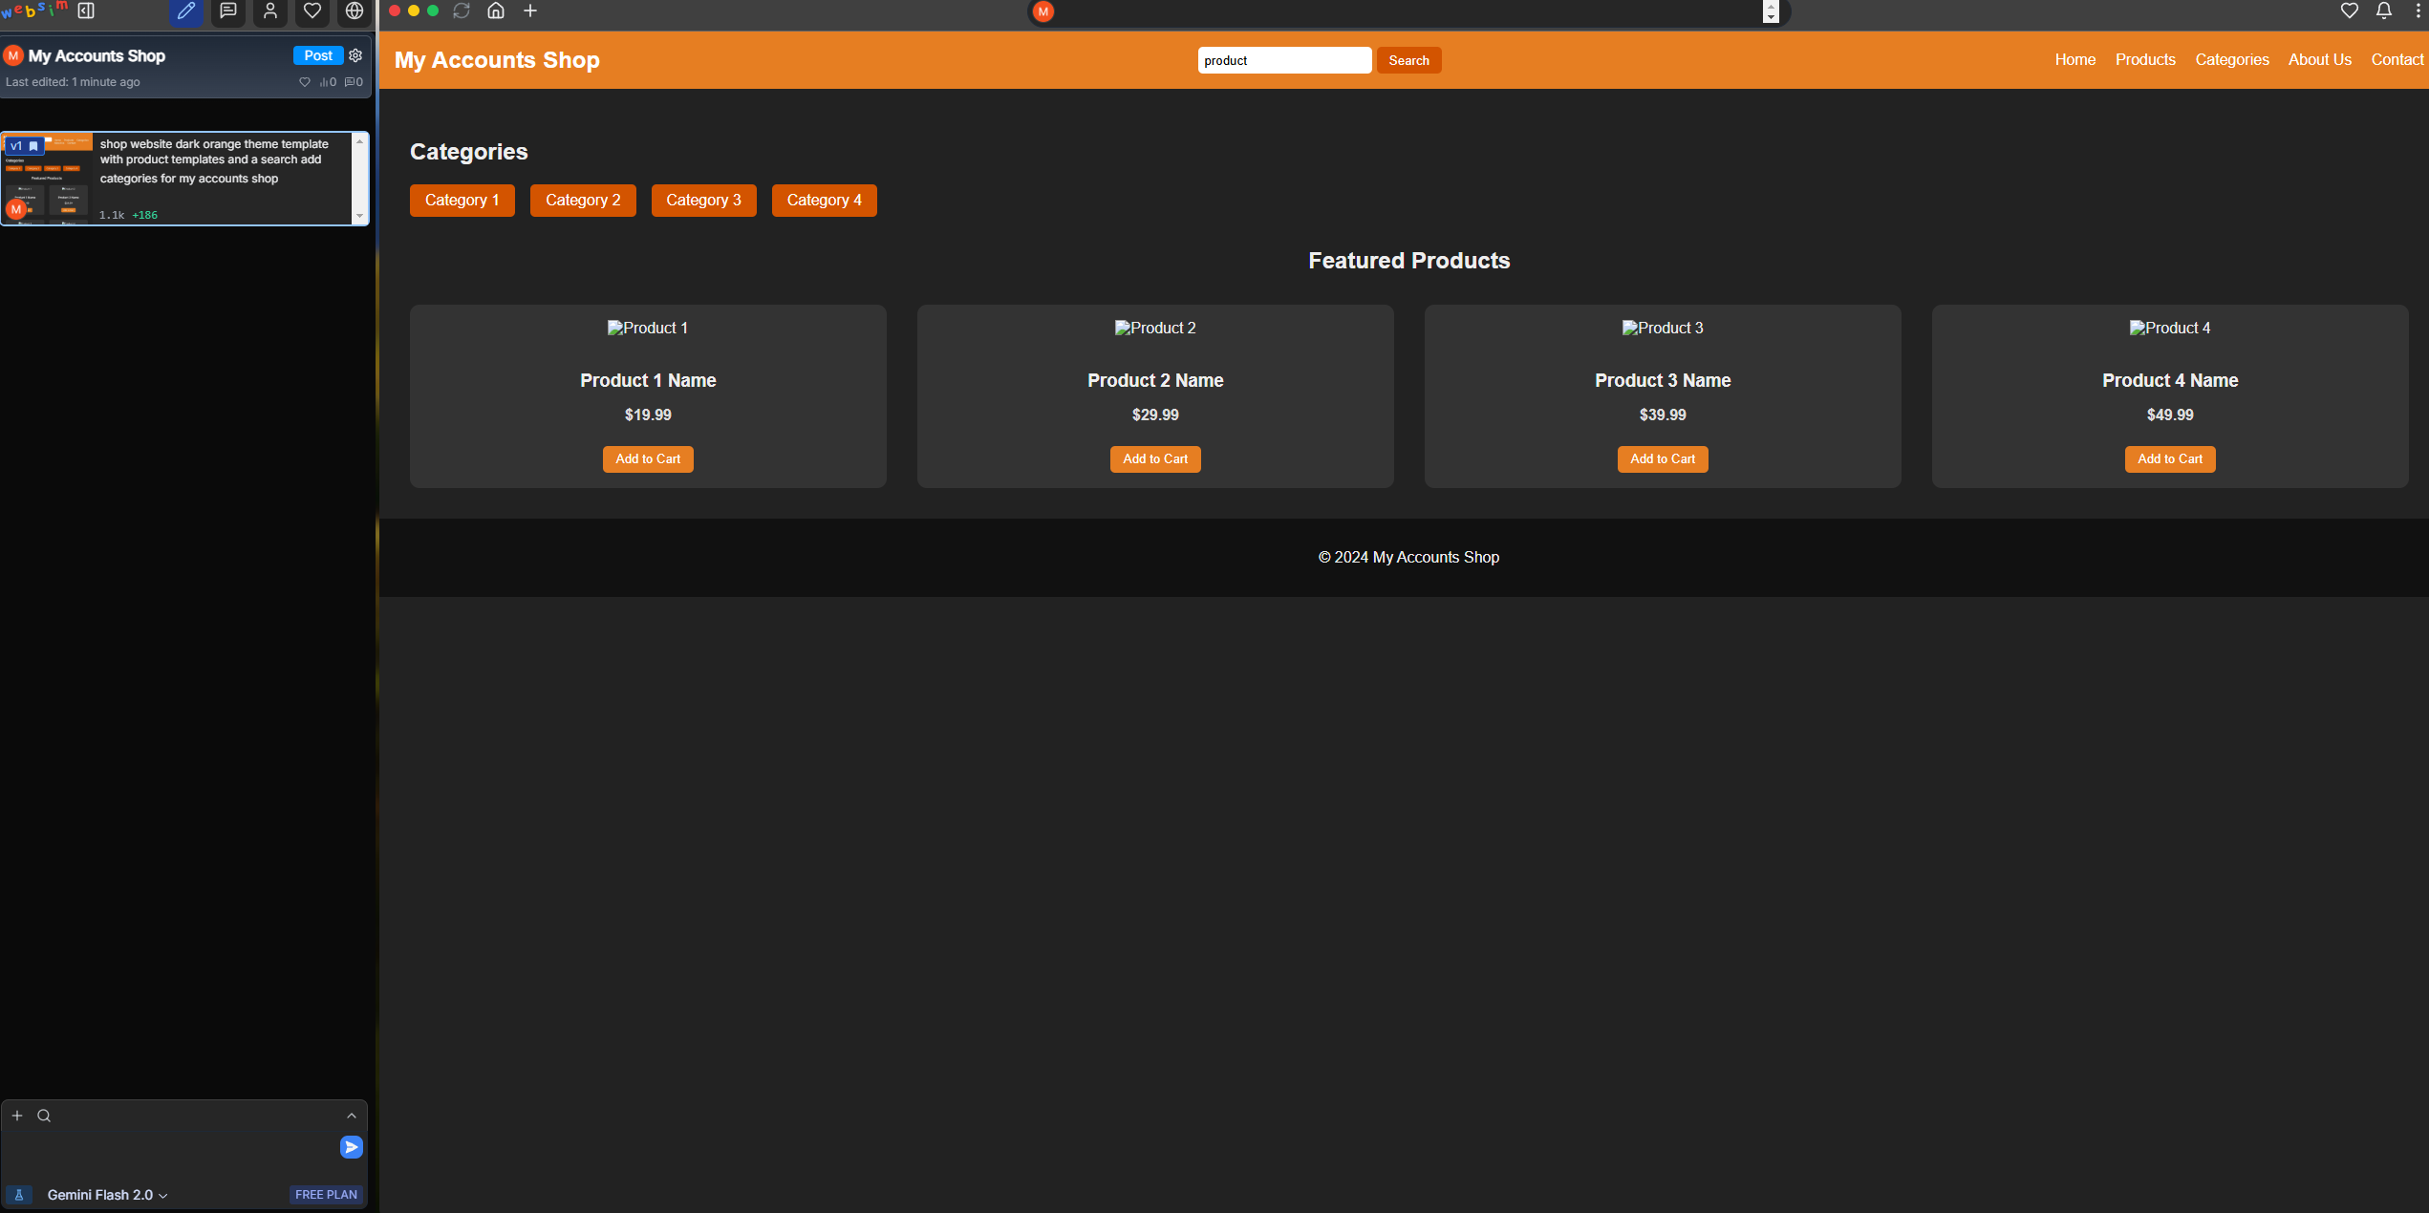Select Category 1 button

click(x=462, y=201)
